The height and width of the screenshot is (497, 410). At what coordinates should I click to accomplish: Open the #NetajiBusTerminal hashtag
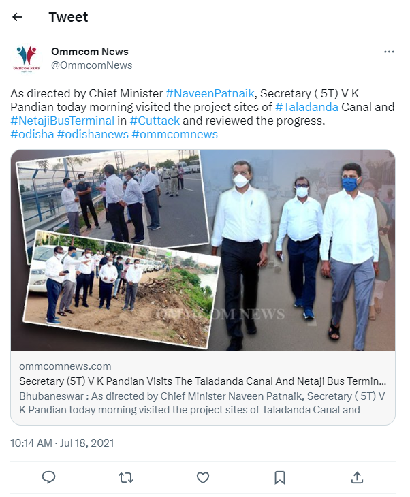tap(62, 121)
